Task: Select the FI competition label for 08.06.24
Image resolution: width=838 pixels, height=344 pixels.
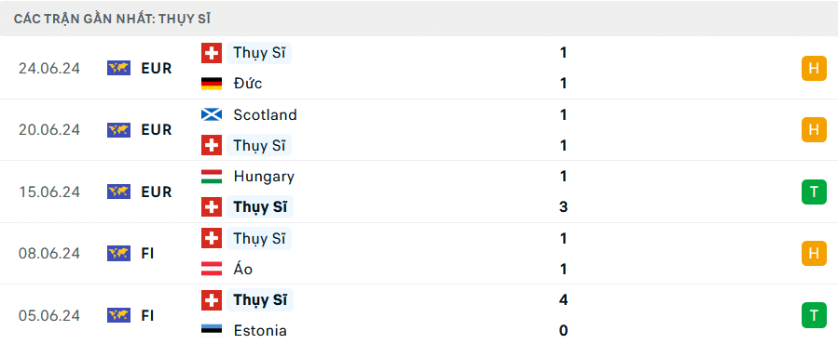Action: 147,253
